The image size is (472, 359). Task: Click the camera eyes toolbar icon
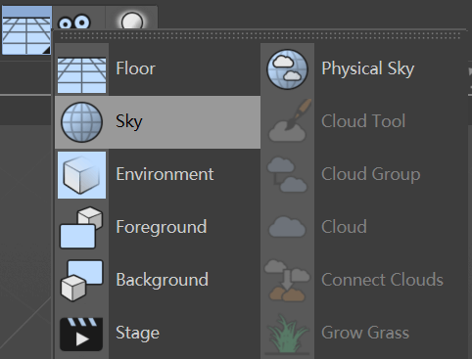pos(74,22)
